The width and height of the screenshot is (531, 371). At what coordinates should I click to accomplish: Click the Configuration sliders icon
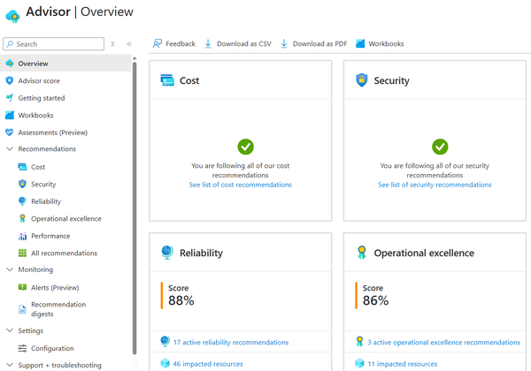pos(22,348)
